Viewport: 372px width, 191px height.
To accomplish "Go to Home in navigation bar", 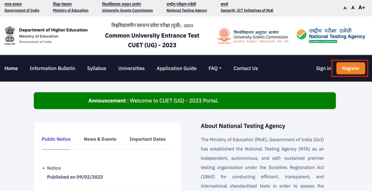I will pos(11,68).
